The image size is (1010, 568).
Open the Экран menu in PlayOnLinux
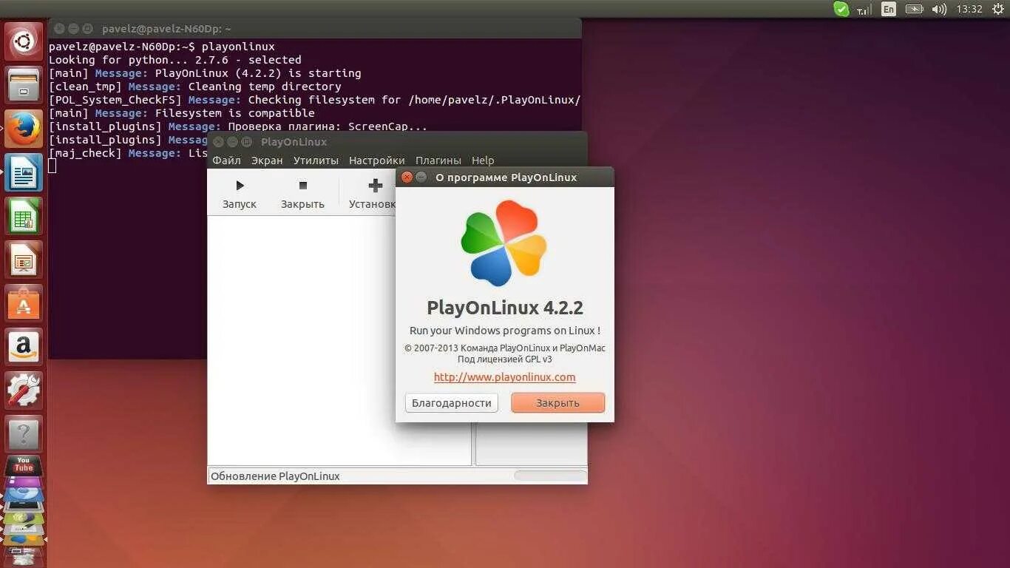pyautogui.click(x=267, y=160)
